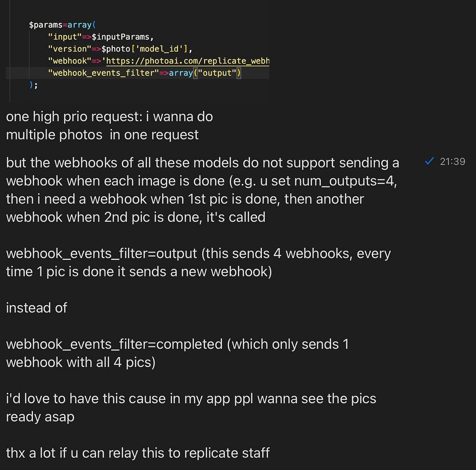This screenshot has width=476, height=470.
Task: Click the words "instead of"
Action: click(x=36, y=308)
